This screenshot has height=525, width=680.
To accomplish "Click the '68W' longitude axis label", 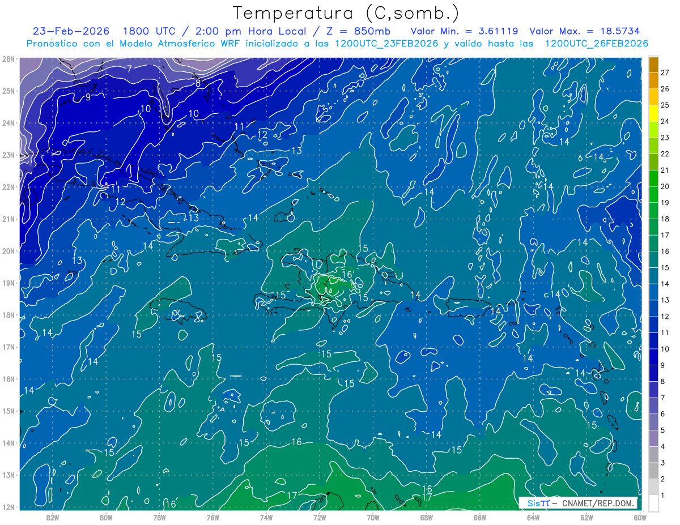I will [427, 517].
